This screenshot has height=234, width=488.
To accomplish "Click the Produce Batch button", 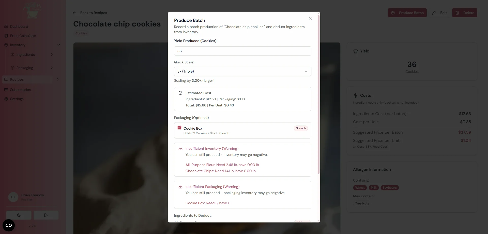I will 407,13.
